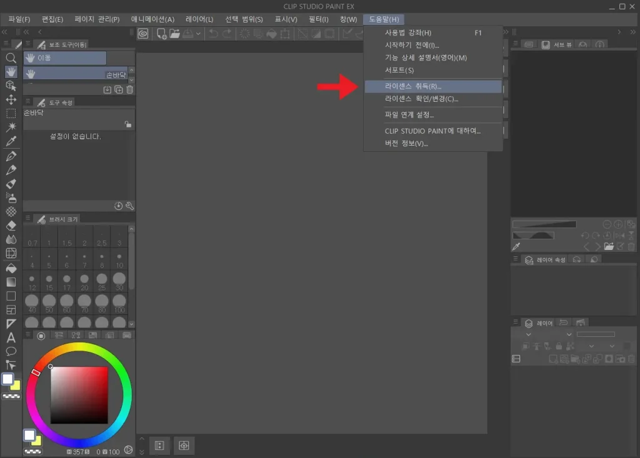The width and height of the screenshot is (640, 458).
Task: Select the transparent color swatch below toolbox colors
Action: [11, 396]
